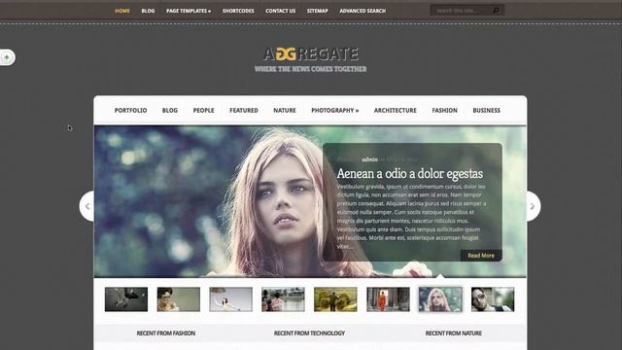Select the People category tab
This screenshot has width=622, height=350.
(203, 110)
